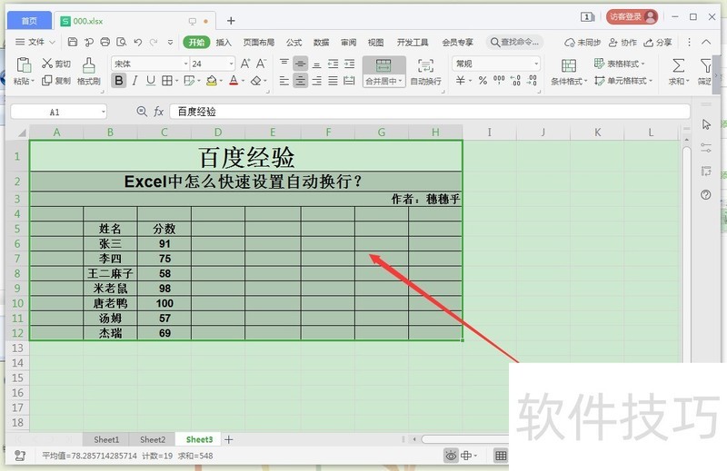
Task: Justify the cell text
Action: coord(333,81)
